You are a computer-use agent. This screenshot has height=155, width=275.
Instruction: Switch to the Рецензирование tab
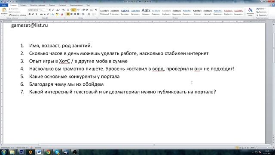(76, 5)
